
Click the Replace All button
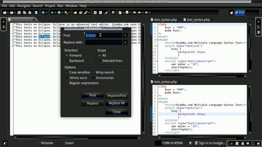point(117,103)
